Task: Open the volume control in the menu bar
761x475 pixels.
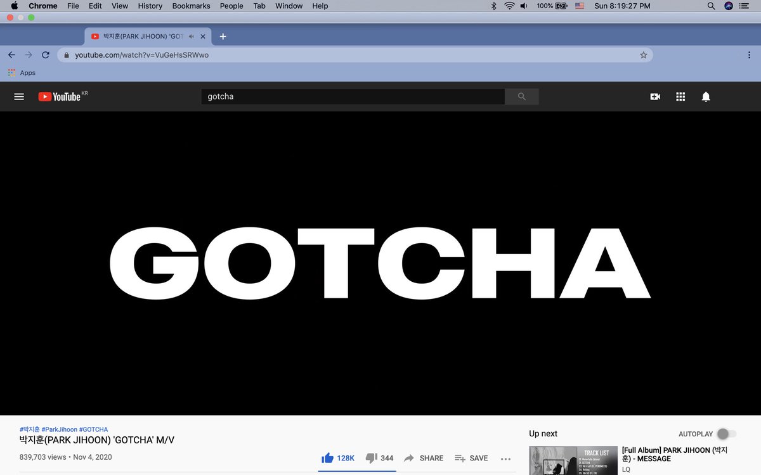Action: coord(524,6)
